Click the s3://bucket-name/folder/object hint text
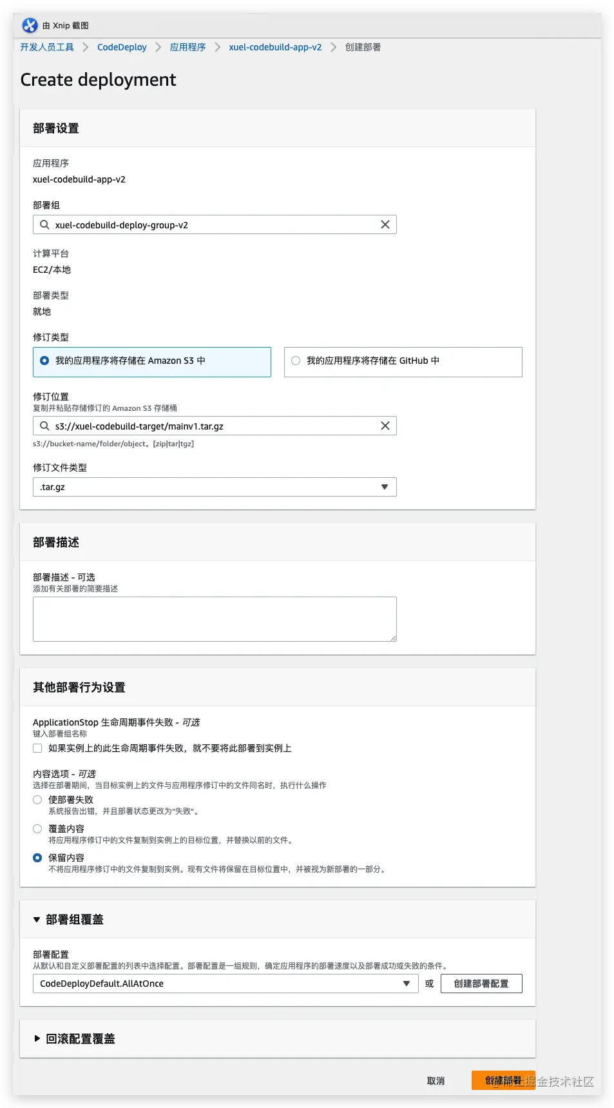Viewport: 614px width, 1108px height. [x=113, y=444]
